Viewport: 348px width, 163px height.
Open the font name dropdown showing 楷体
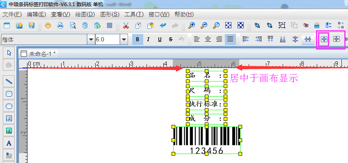(91, 40)
